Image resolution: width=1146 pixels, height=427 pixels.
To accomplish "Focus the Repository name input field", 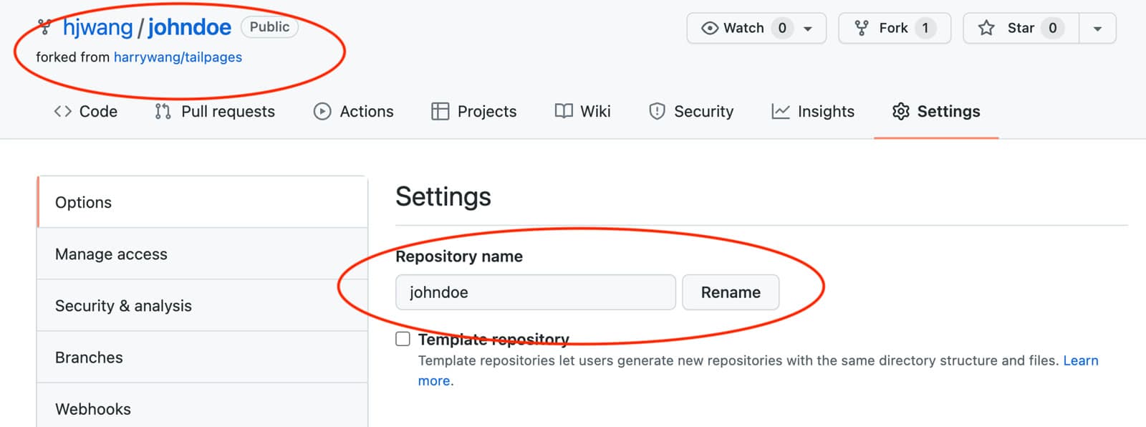I will tap(536, 292).
